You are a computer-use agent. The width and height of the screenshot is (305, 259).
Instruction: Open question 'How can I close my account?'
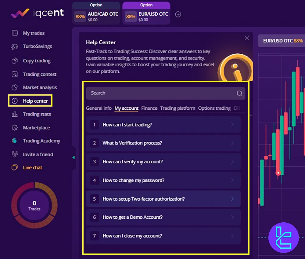[163, 236]
